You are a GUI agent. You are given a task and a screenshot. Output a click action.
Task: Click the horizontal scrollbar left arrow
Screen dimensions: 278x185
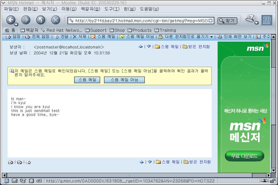(5, 175)
